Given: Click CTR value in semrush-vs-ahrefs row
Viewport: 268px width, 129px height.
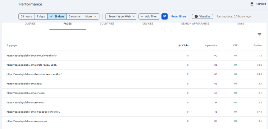Looking at the screenshot, I should pos(236,56).
